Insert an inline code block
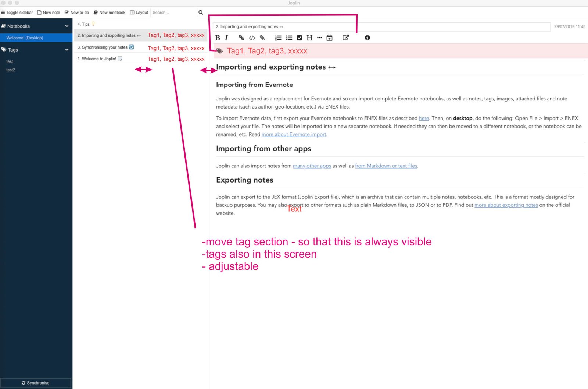 [x=252, y=38]
